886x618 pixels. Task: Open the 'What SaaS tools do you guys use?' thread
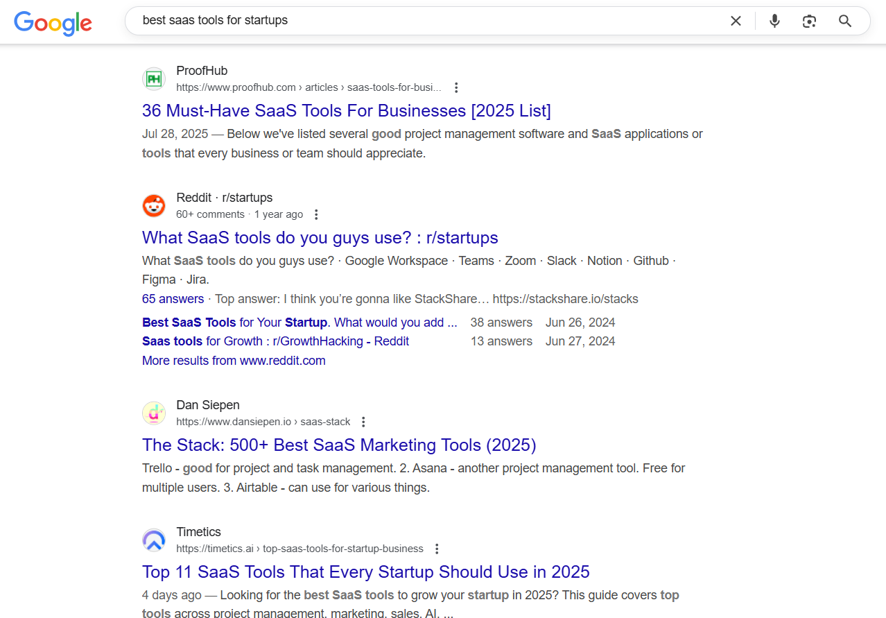(320, 237)
